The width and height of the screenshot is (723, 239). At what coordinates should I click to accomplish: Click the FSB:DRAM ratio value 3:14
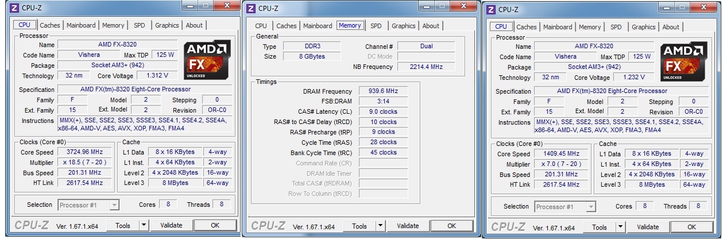coord(383,101)
